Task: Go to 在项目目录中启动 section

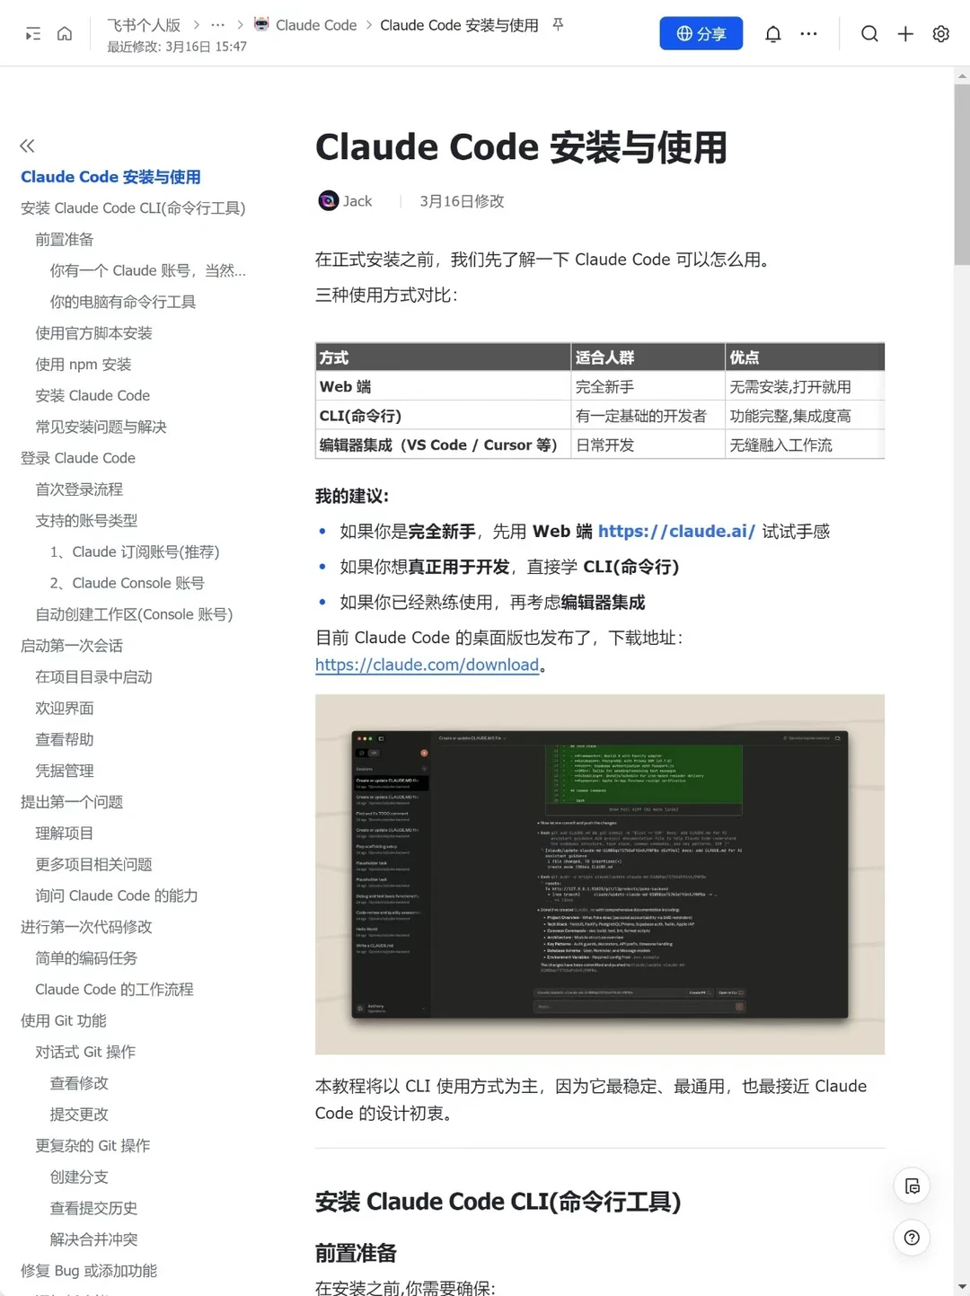Action: point(93,677)
